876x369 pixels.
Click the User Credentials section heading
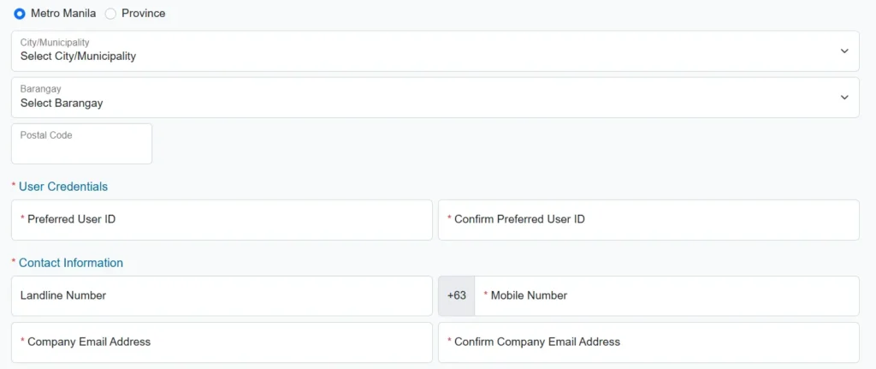point(63,187)
